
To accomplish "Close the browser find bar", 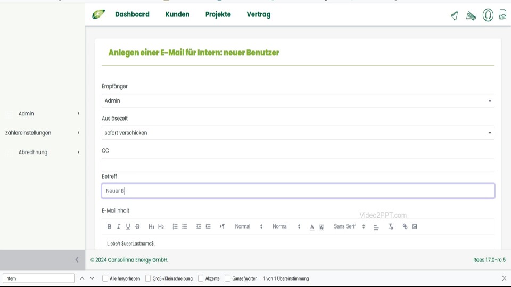I will tap(504, 278).
